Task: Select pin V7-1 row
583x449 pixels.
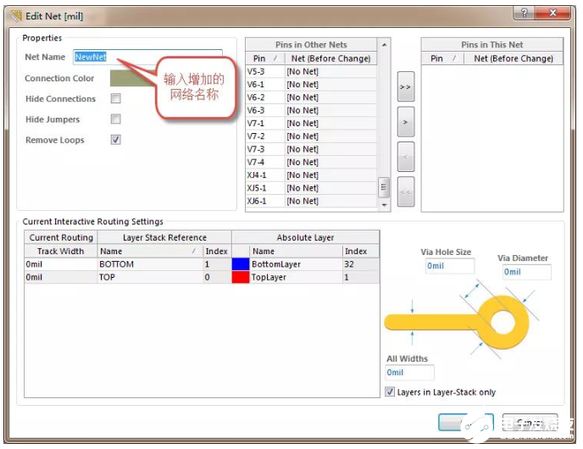Action: (311, 123)
